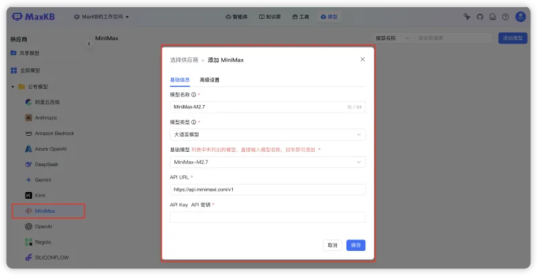The image size is (537, 275).
Task: Click the 模型名称 input field
Action: [x=267, y=107]
